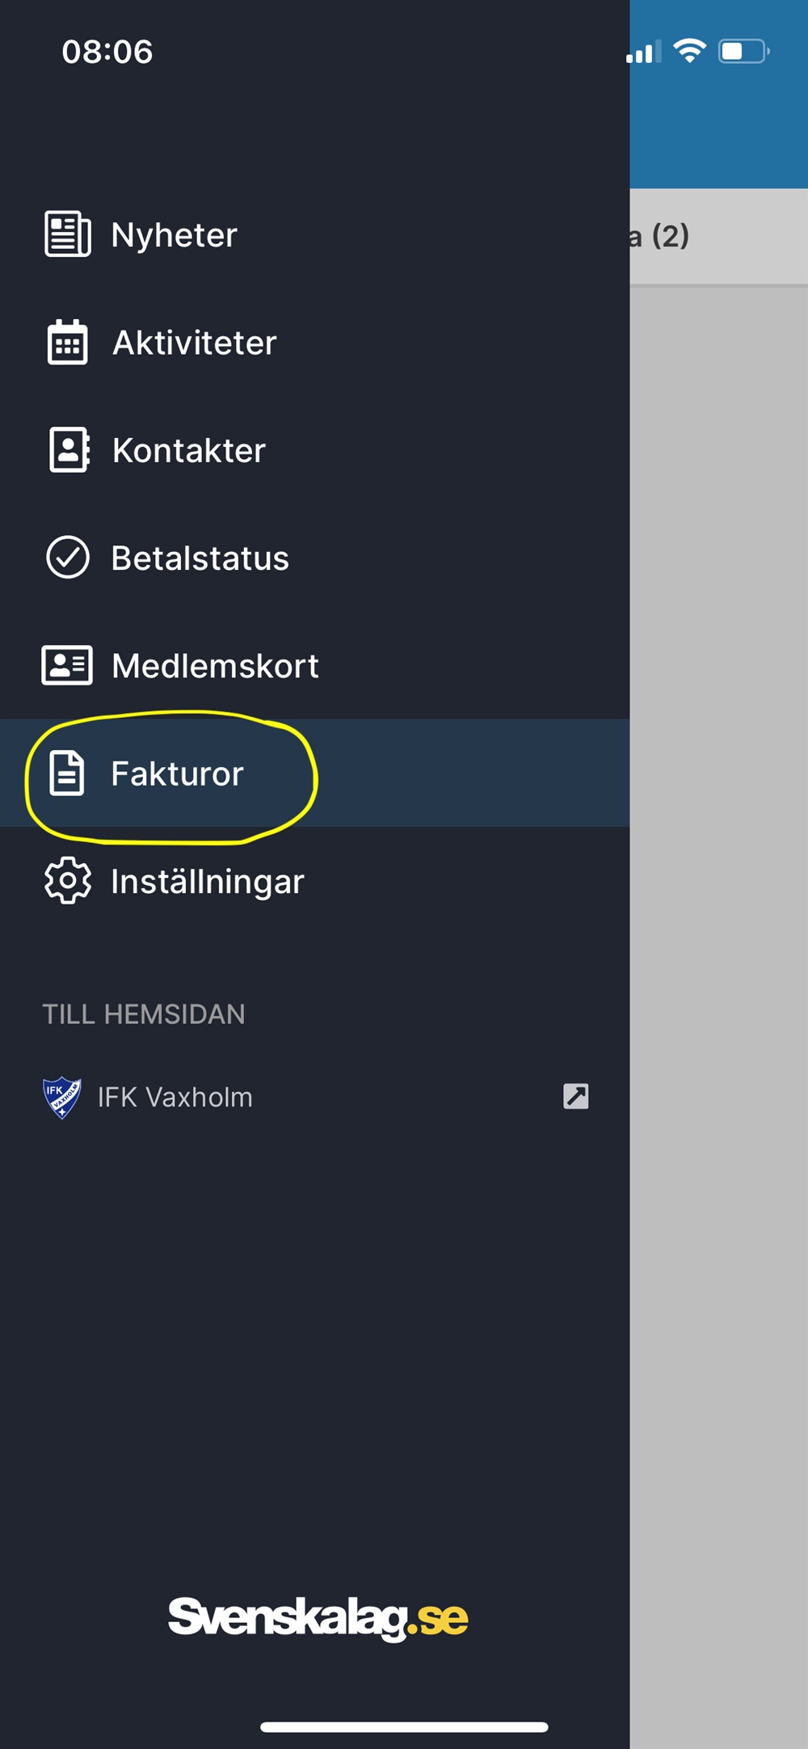Select the highlighted Fakturor entry

click(315, 773)
